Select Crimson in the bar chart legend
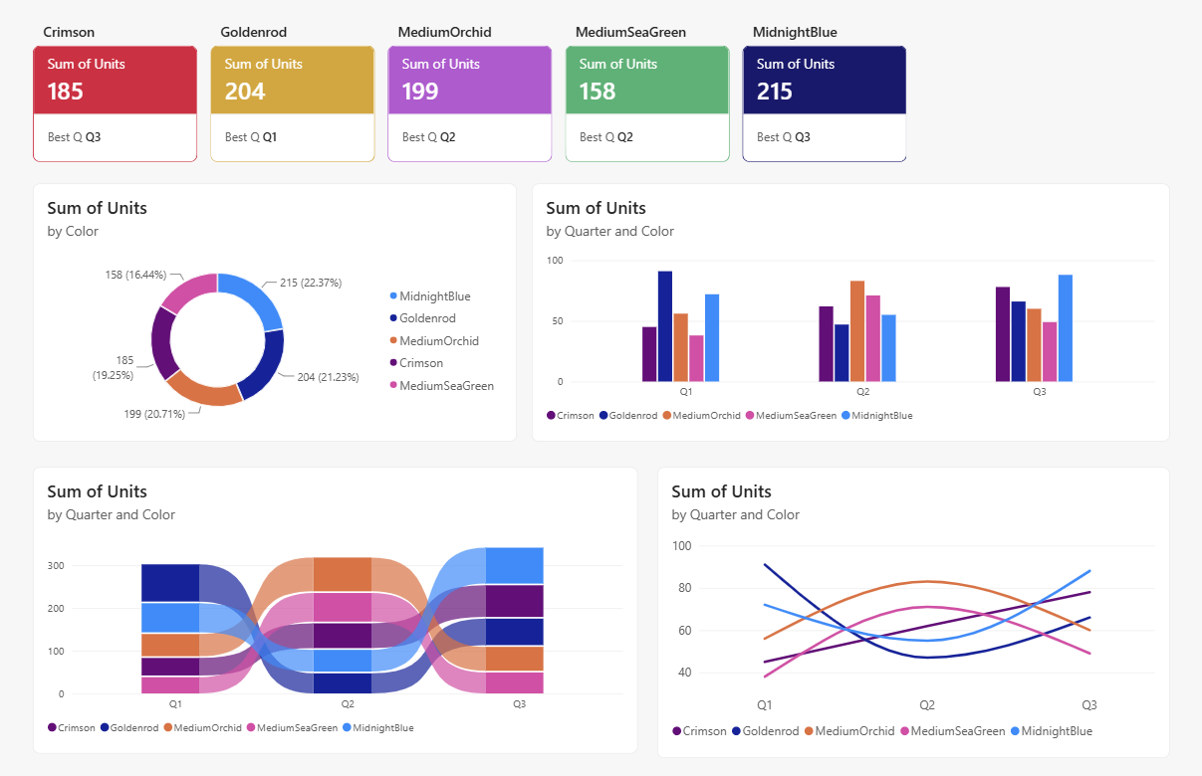Viewport: 1202px width, 776px height. tap(571, 416)
